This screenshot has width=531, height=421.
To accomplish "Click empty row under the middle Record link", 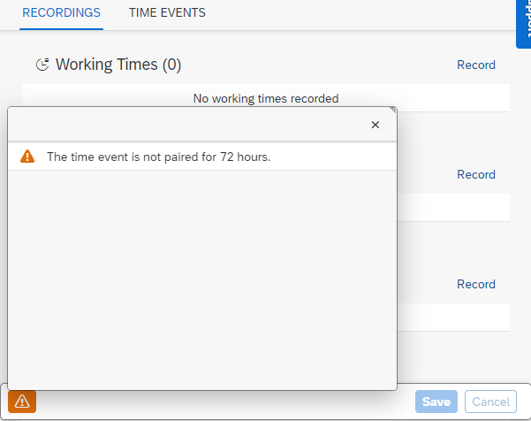I will click(453, 208).
